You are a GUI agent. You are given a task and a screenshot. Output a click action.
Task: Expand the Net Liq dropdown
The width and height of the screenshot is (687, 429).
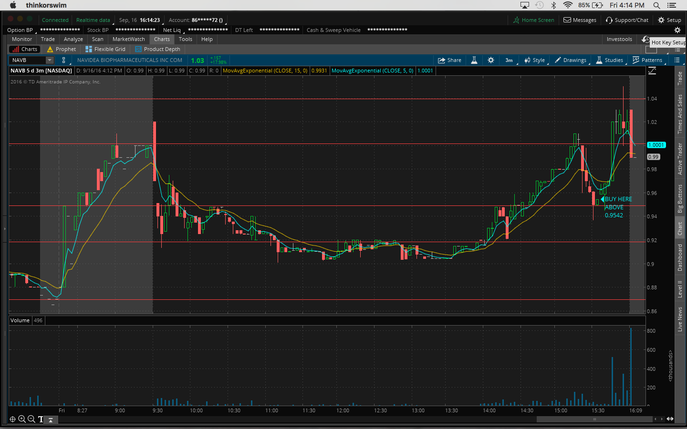click(174, 30)
